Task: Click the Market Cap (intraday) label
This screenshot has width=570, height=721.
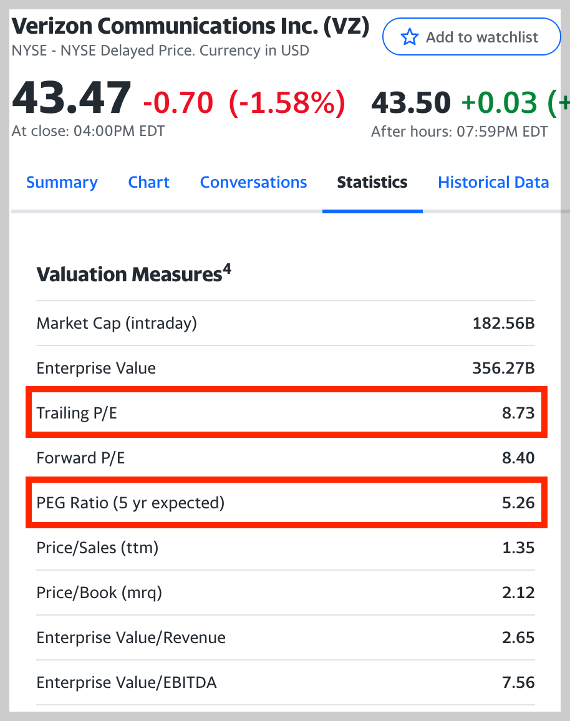Action: click(117, 323)
